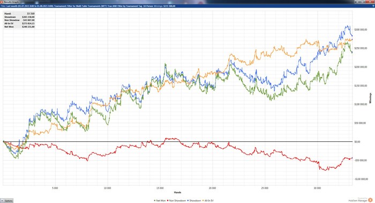This screenshot has height=203, width=375.
Task: Click the $200 000,00 axis label
Action: pos(361,67)
